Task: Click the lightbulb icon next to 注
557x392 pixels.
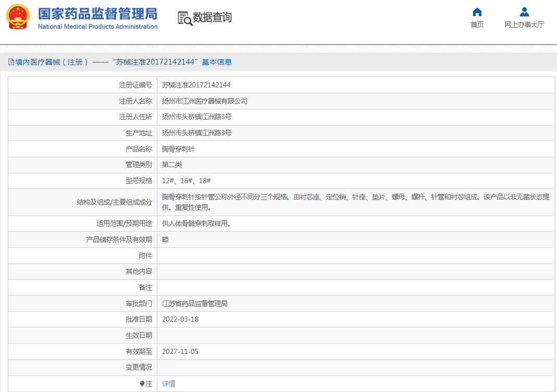Action: point(142,384)
